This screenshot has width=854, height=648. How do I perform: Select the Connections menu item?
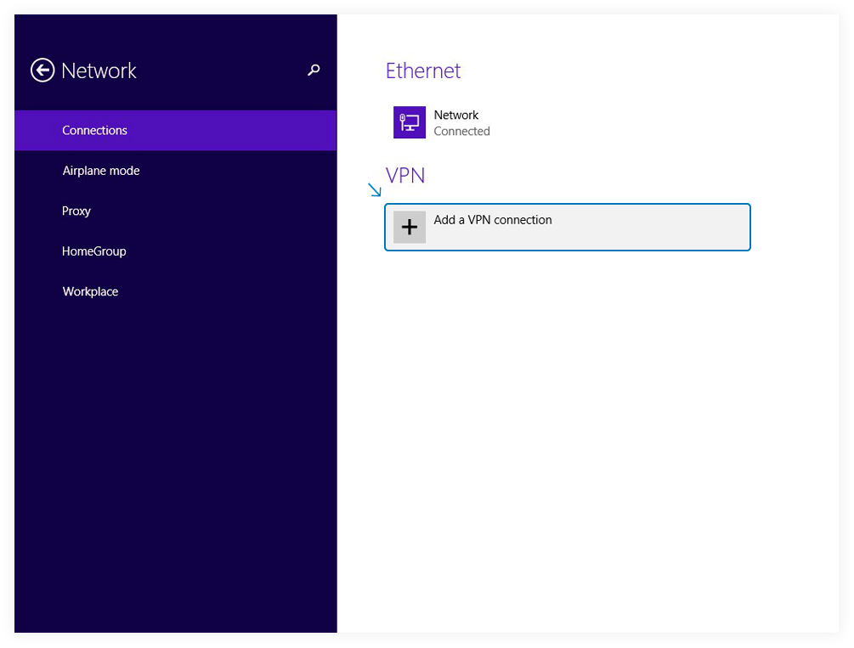tap(175, 130)
